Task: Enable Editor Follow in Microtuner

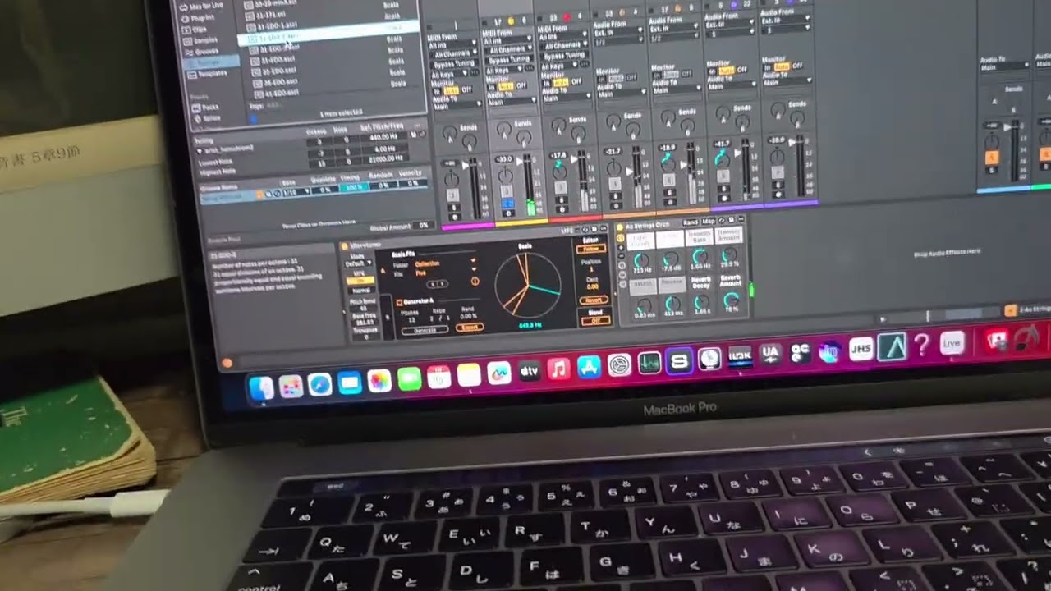Action: point(591,248)
